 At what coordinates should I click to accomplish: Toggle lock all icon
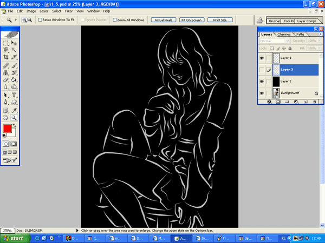tap(290, 49)
